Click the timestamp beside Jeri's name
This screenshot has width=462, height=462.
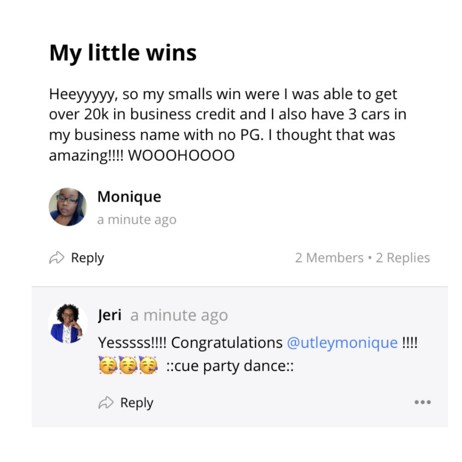tap(179, 316)
